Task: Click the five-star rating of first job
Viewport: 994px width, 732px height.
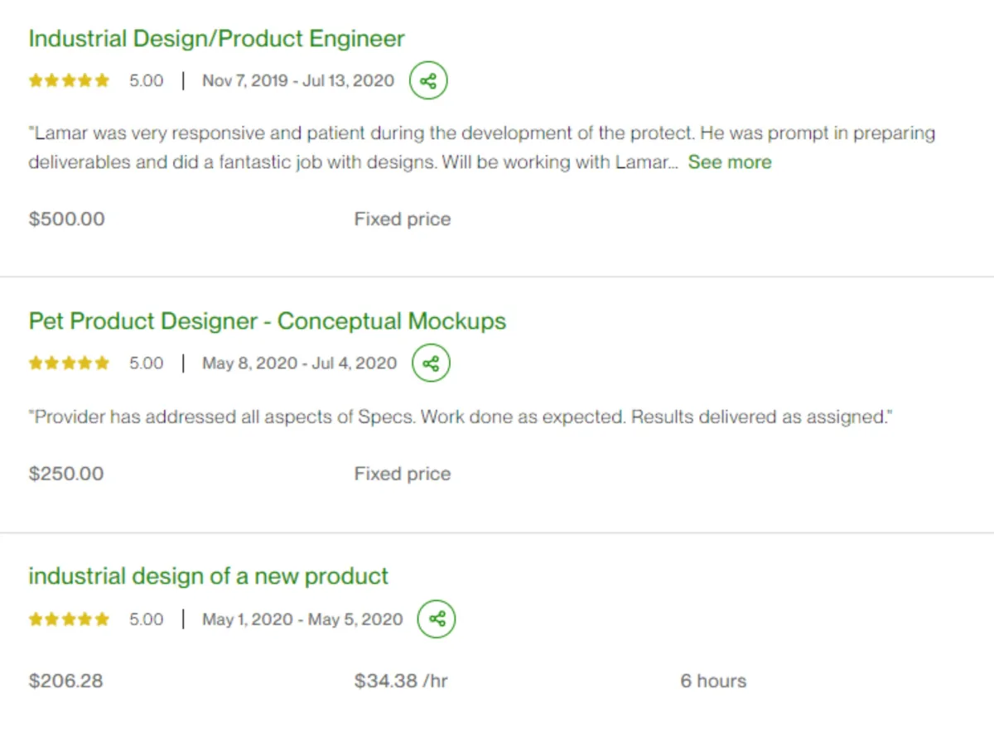Action: pyautogui.click(x=69, y=81)
